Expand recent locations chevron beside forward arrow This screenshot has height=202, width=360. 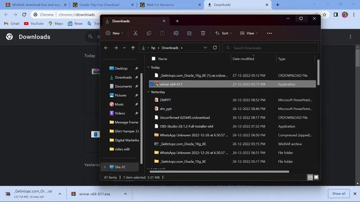pyautogui.click(x=124, y=48)
